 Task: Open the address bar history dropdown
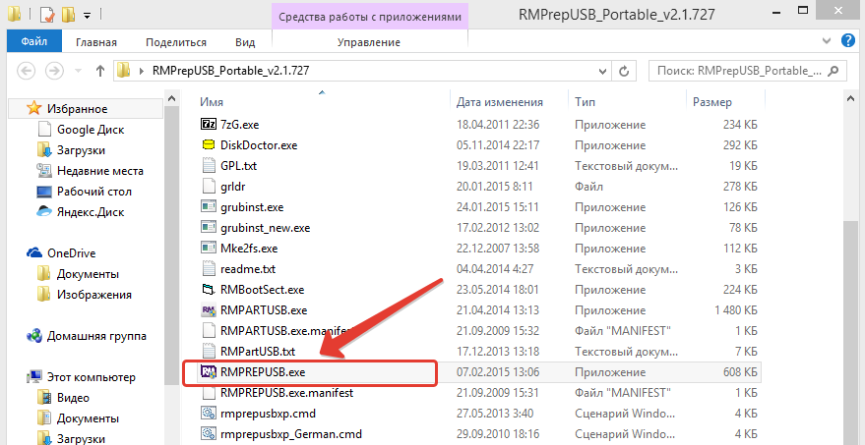pyautogui.click(x=602, y=71)
